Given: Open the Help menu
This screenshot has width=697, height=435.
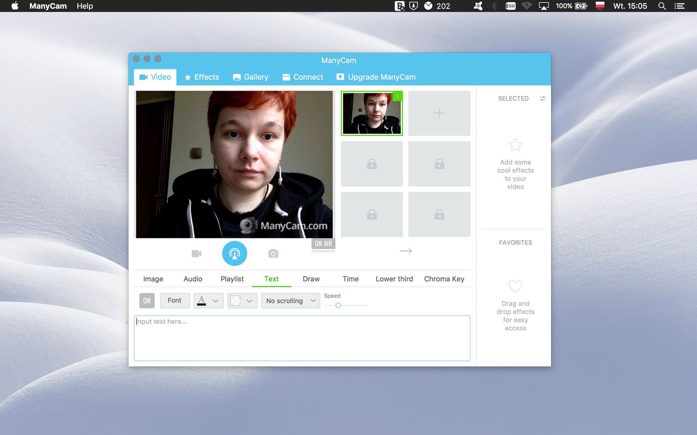Looking at the screenshot, I should [85, 6].
